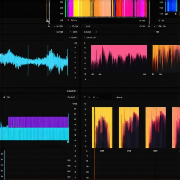Click the icon at left of lower-left panel header
The height and width of the screenshot is (180, 180).
[4, 97]
